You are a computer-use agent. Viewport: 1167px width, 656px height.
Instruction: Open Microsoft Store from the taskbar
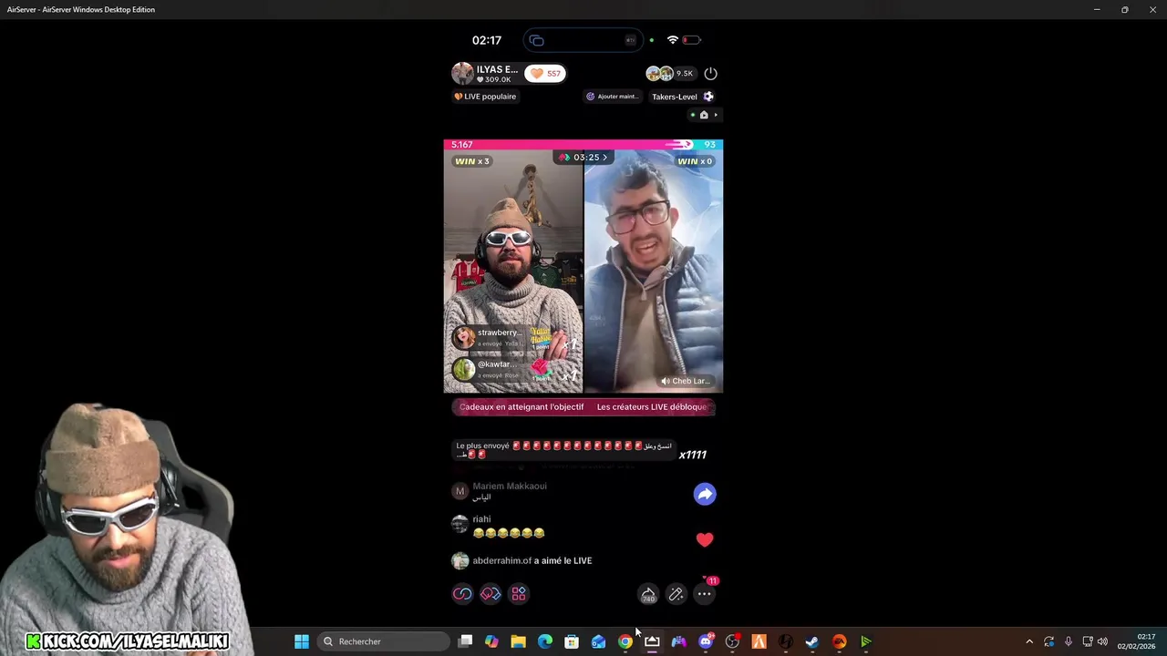pyautogui.click(x=572, y=641)
